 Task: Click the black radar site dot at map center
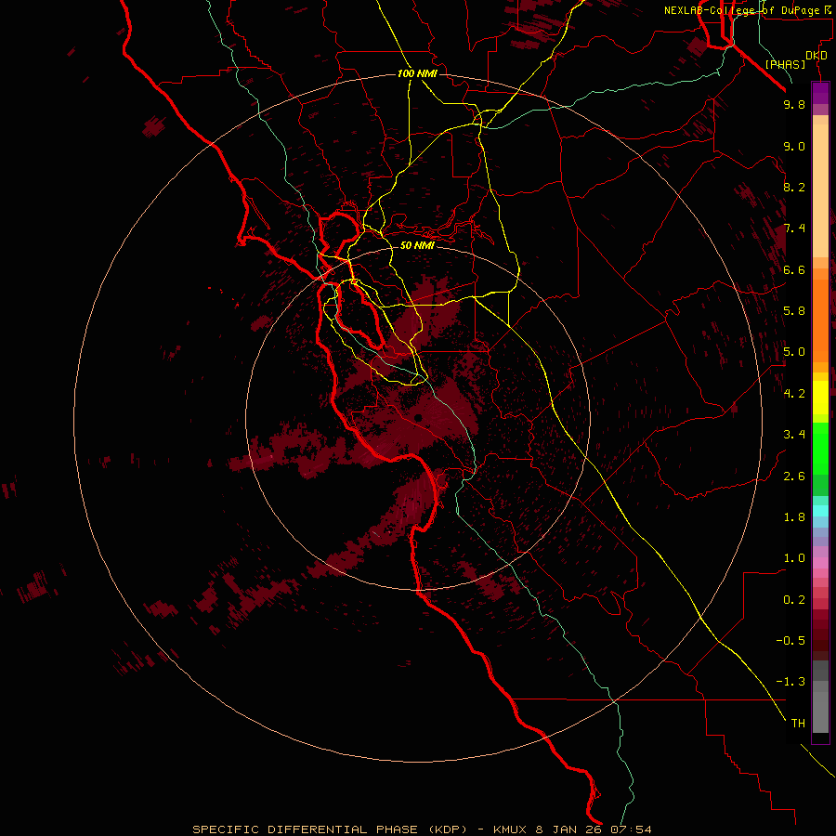[418, 418]
